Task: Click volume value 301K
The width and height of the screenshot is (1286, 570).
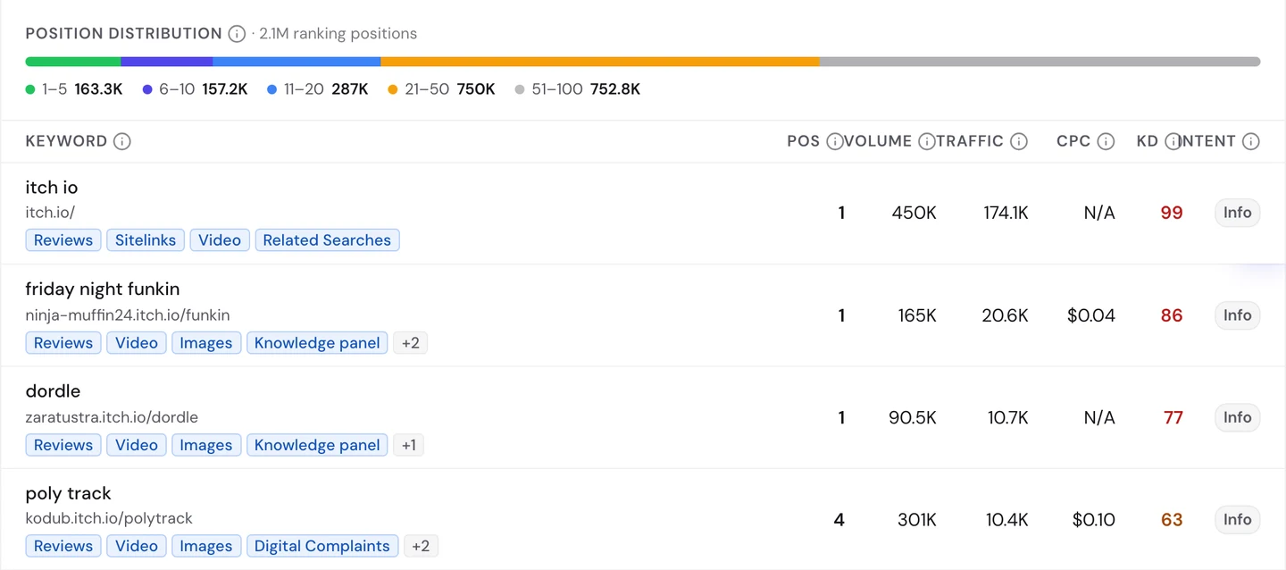Action: coord(916,519)
